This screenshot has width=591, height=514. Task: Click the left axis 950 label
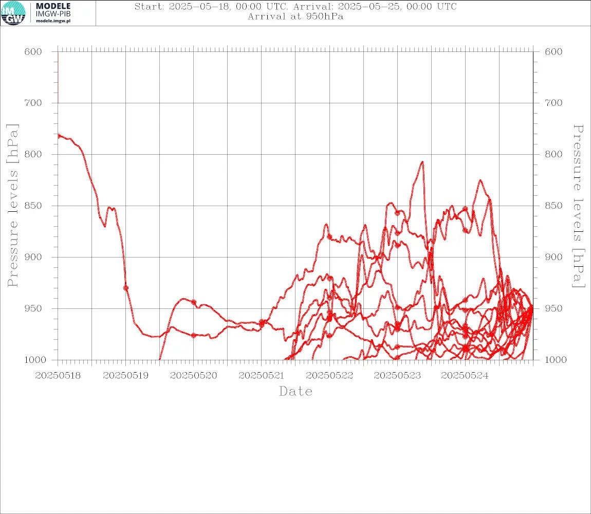pyautogui.click(x=33, y=308)
